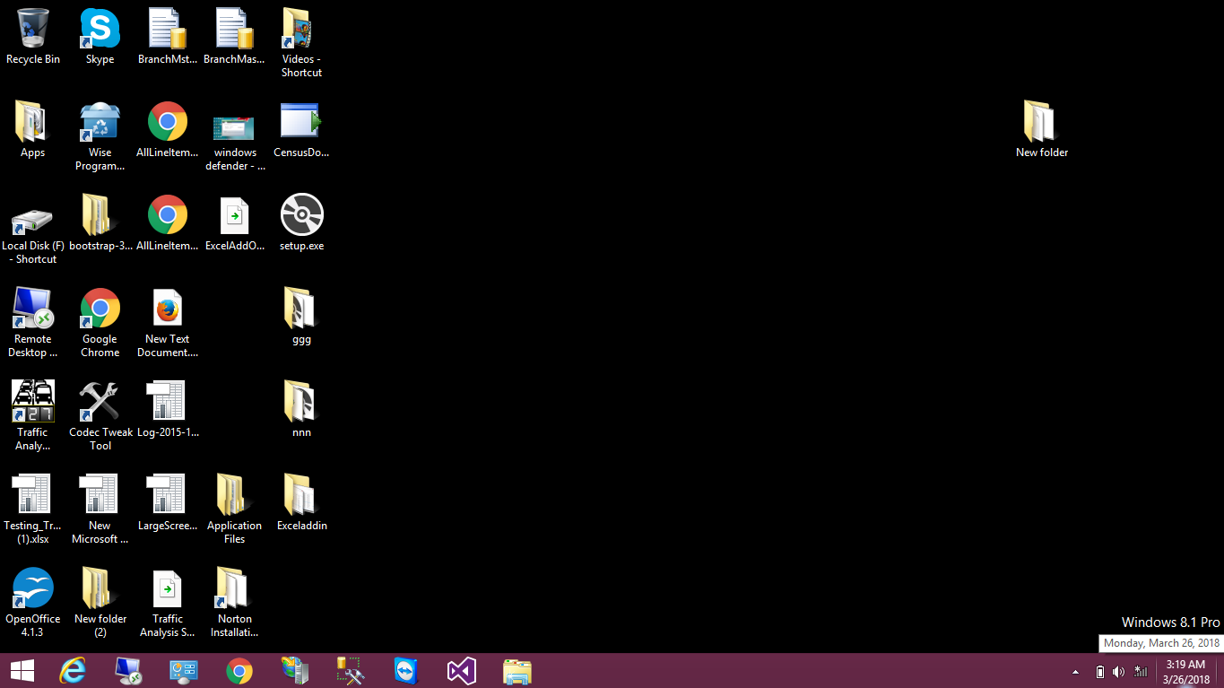Check battery status in system tray
1224x688 pixels.
[1100, 672]
